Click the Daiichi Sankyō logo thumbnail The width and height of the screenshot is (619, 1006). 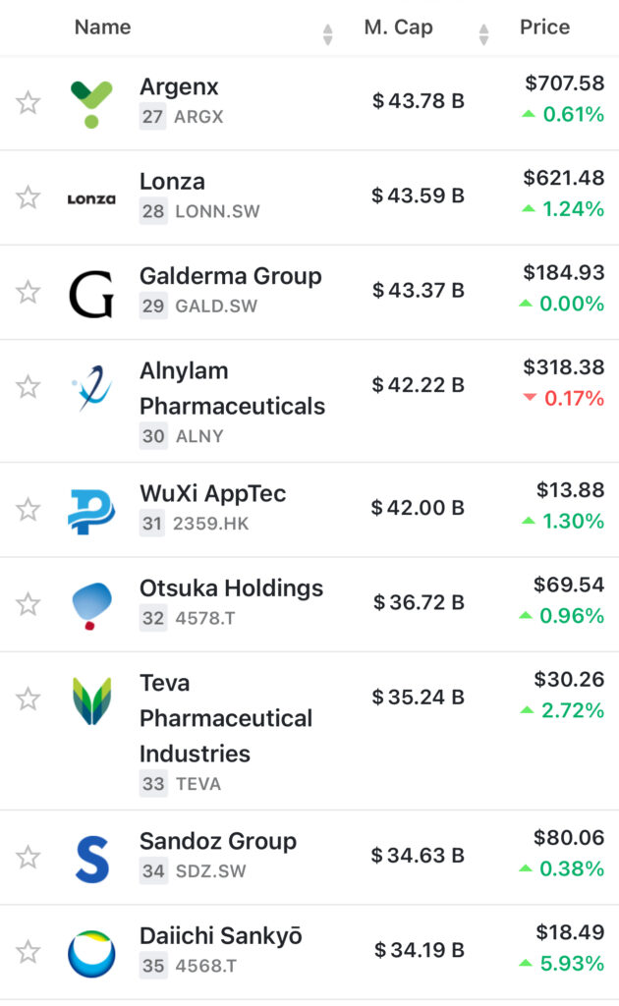(91, 953)
